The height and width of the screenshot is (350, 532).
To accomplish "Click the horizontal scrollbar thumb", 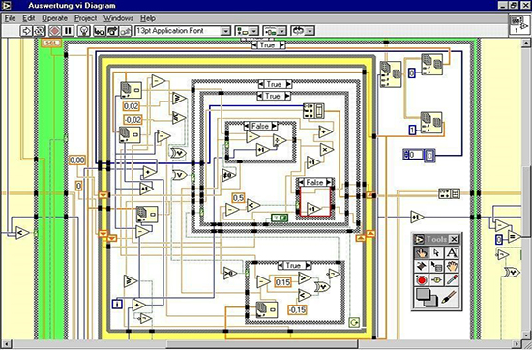I will point(261,344).
